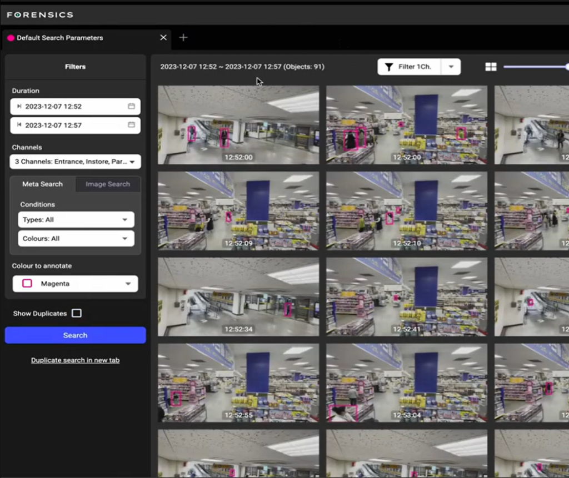Open the 12:52:34 entrance thumbnail
569x478 pixels.
point(238,296)
